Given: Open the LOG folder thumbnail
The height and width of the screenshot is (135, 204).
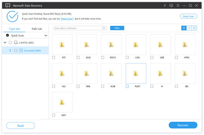Looking at the screenshot, I should [136, 44].
